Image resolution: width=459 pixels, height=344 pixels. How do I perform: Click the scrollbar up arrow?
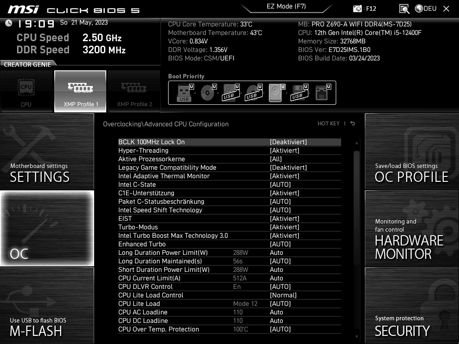[356, 143]
